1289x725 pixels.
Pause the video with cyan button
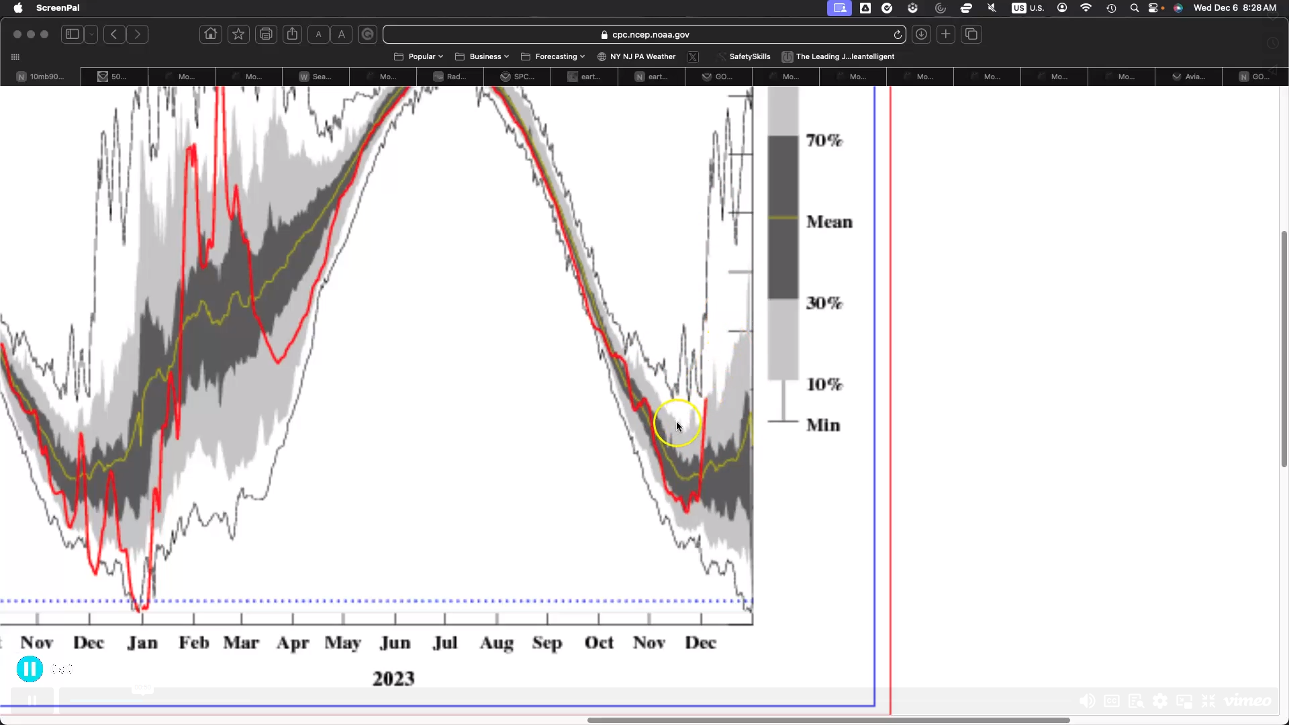coord(30,669)
